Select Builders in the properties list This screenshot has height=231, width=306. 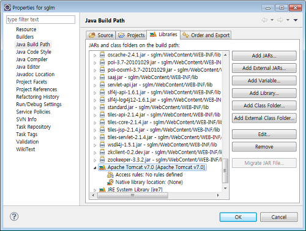tap(25, 37)
